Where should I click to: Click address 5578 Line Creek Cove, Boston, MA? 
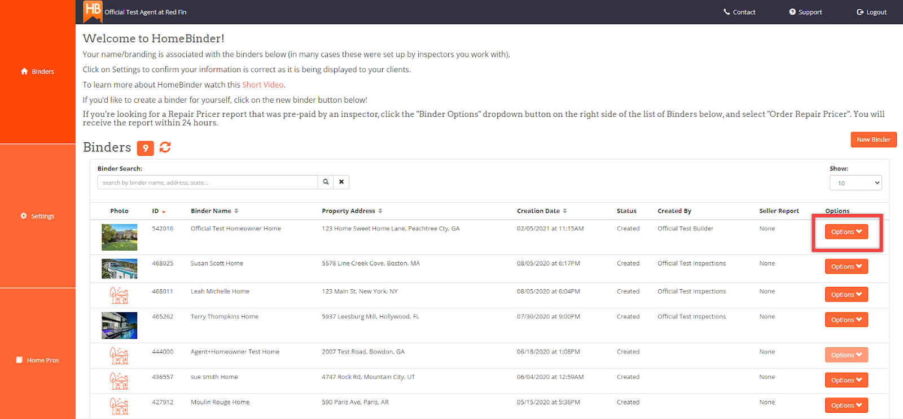[371, 264]
